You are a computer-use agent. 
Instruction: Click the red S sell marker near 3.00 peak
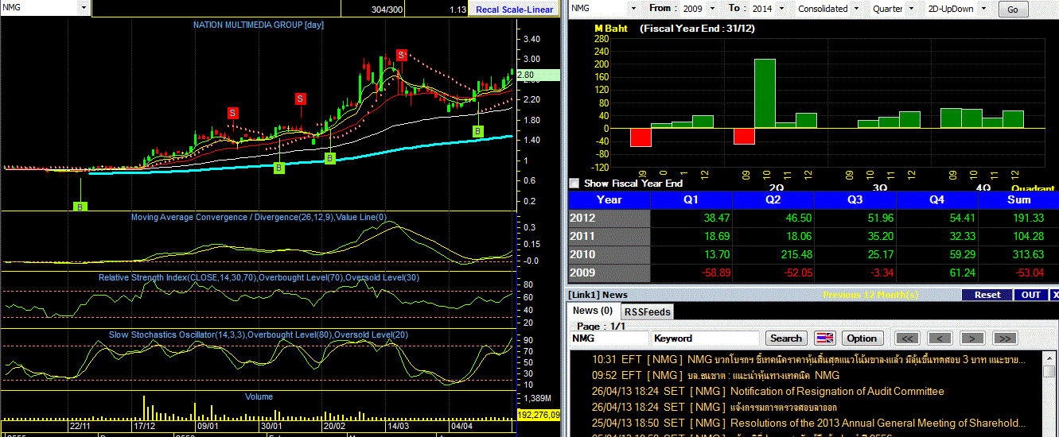coord(401,55)
